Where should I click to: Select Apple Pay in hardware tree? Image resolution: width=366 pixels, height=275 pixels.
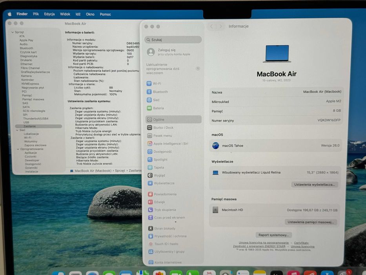pyautogui.click(x=26, y=40)
